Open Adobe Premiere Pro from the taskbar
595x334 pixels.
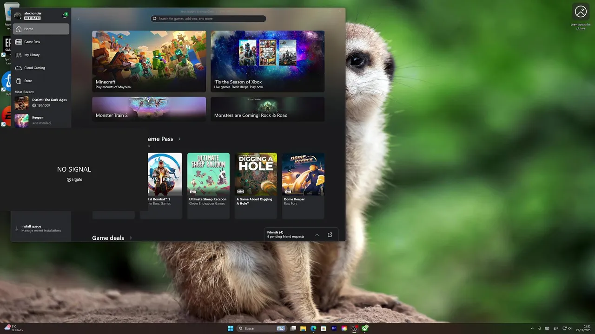(x=334, y=328)
